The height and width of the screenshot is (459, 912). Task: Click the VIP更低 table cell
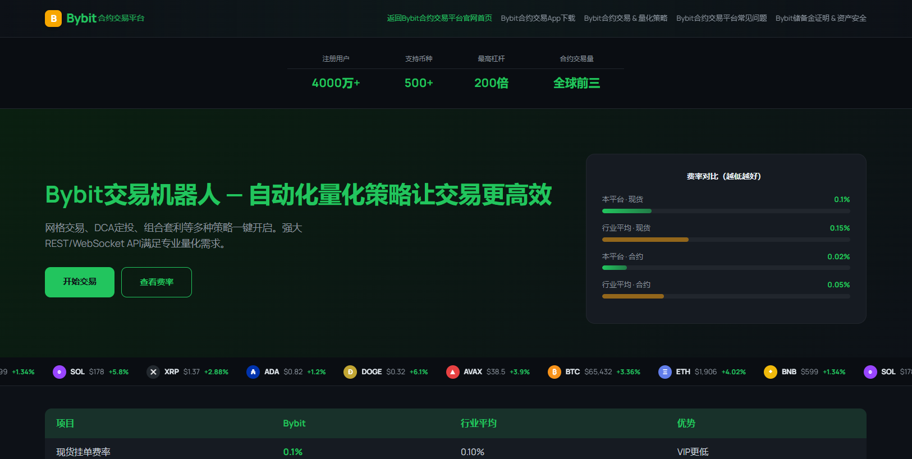(693, 452)
